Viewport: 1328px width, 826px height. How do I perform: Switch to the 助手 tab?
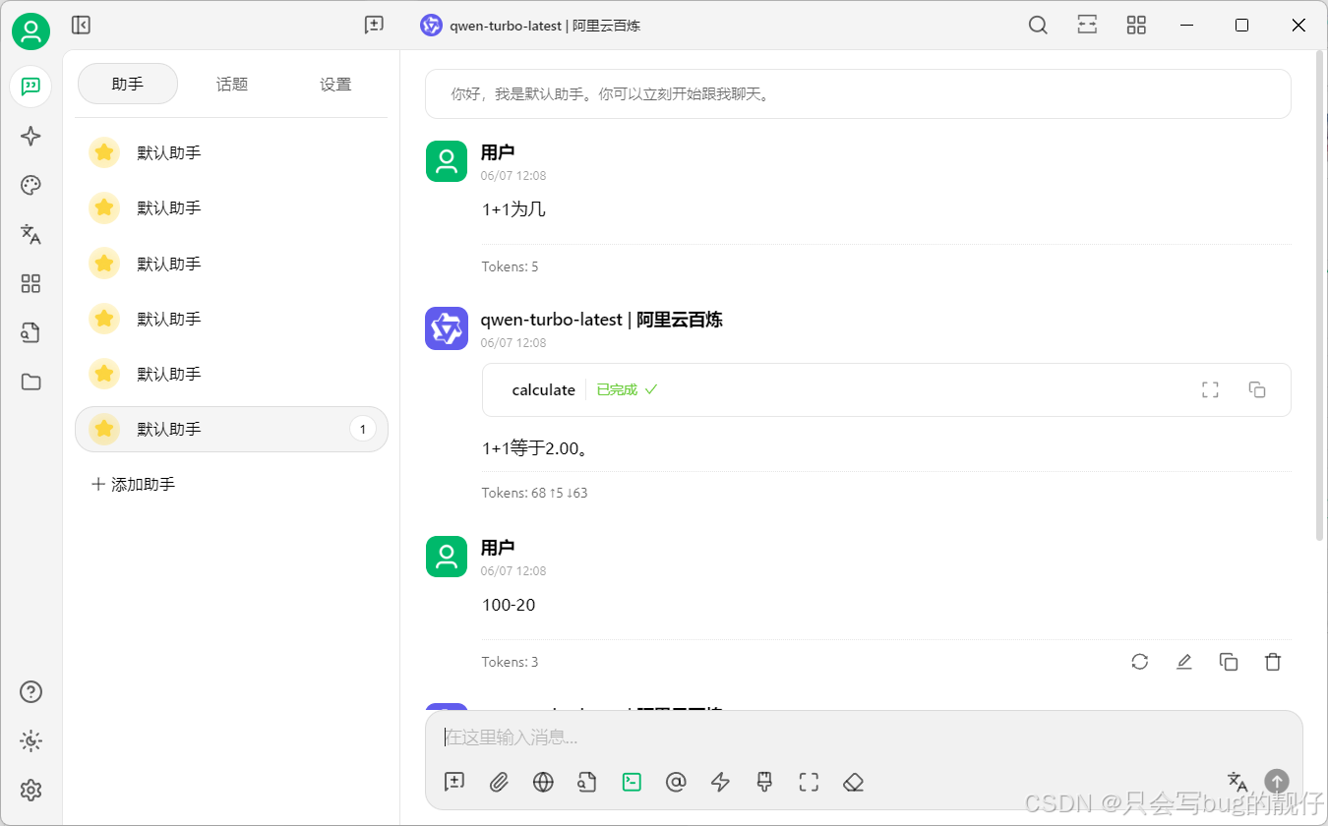(x=128, y=84)
